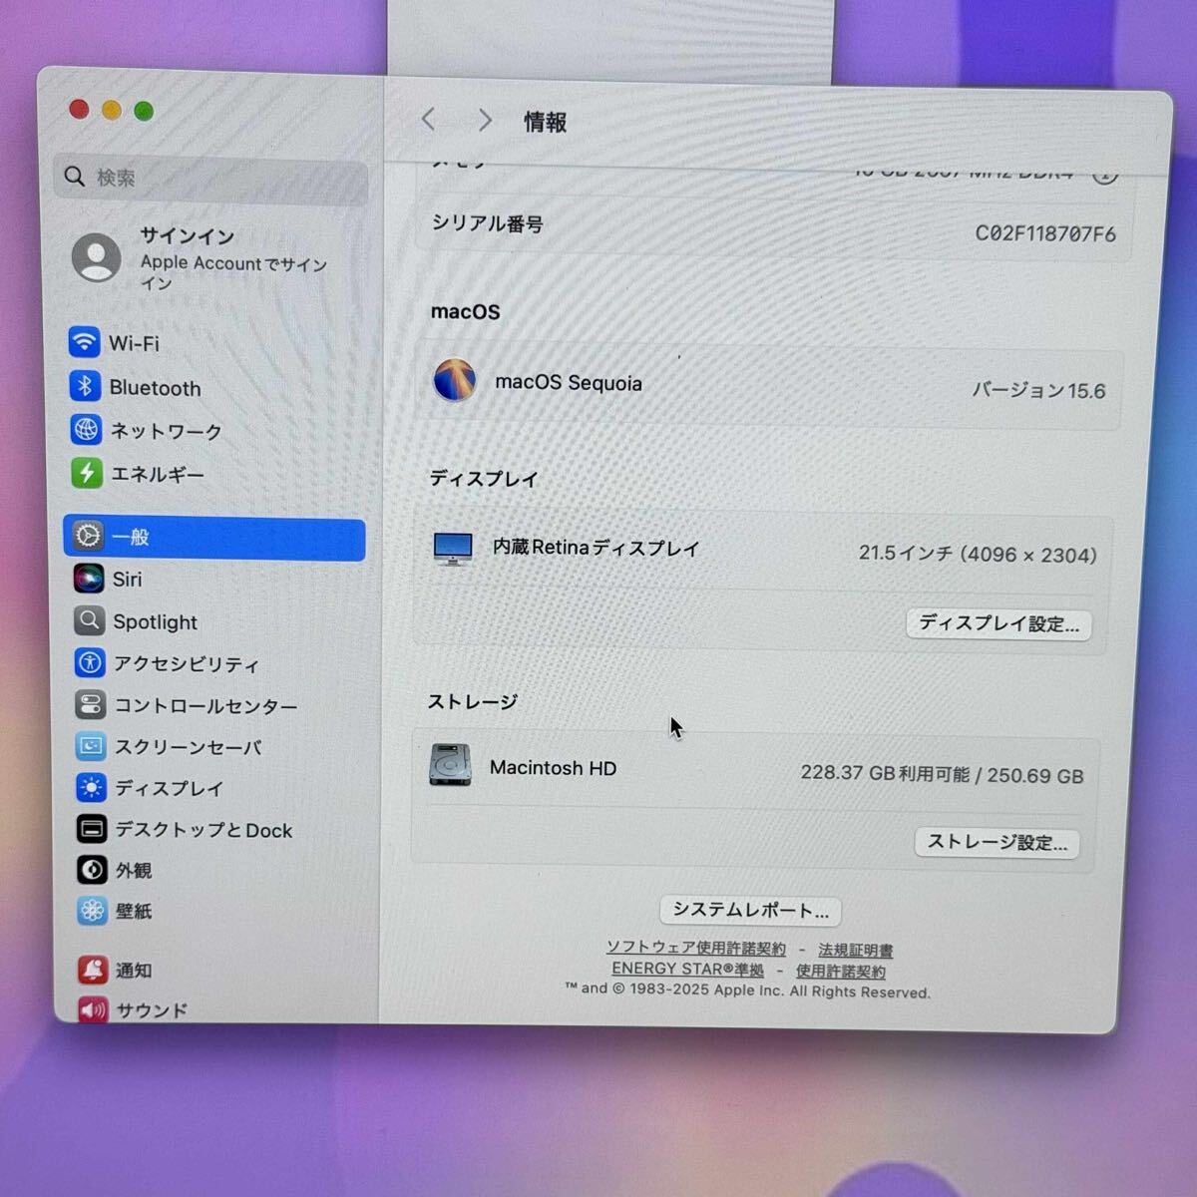Click バージョン15.6 version text
The height and width of the screenshot is (1197, 1197).
pos(1038,390)
